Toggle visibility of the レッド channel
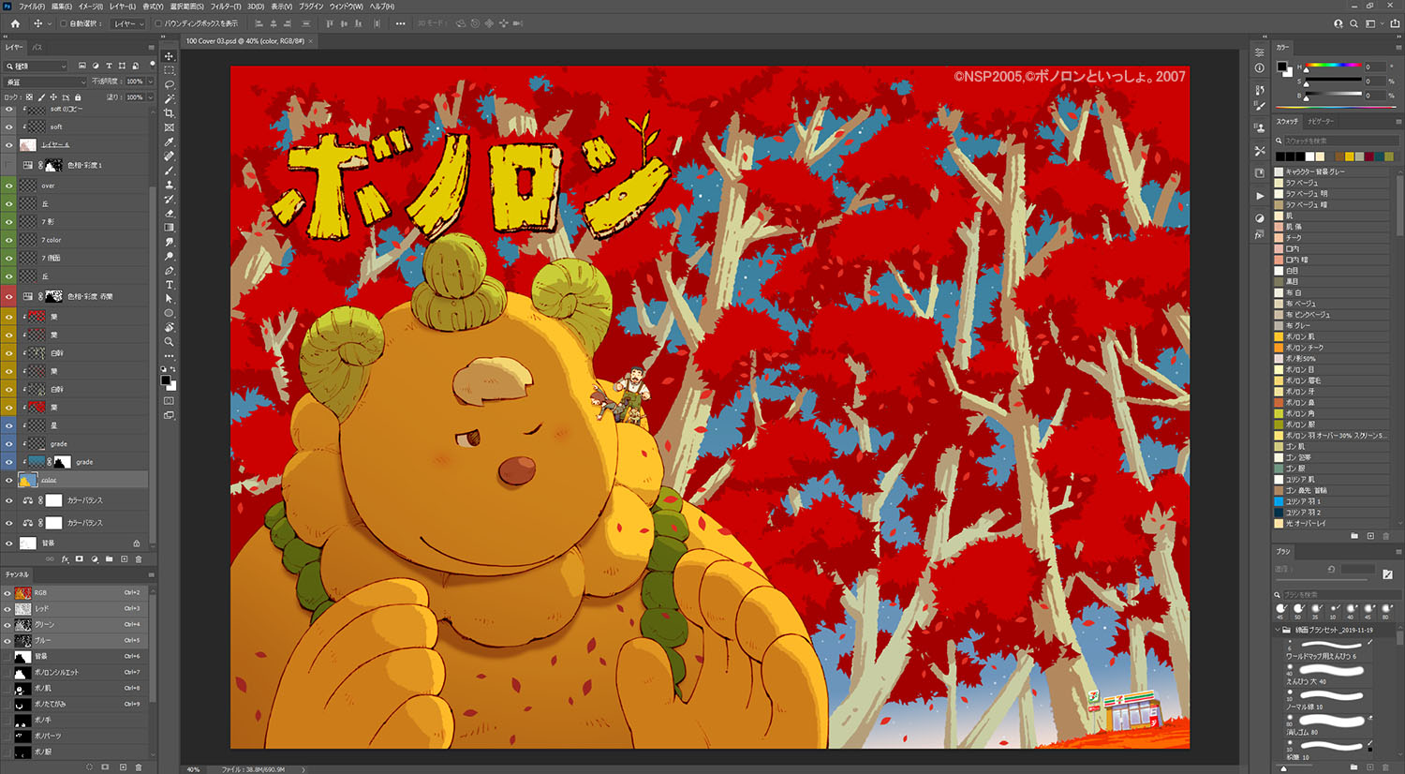 7,609
